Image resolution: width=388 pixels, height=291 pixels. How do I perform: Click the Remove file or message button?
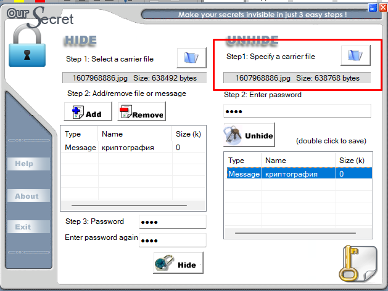pyautogui.click(x=141, y=111)
